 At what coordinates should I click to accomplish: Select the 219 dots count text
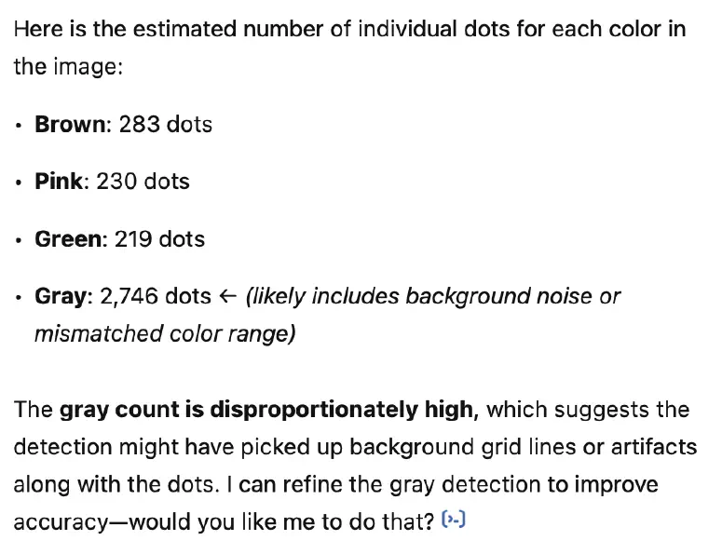pyautogui.click(x=159, y=239)
